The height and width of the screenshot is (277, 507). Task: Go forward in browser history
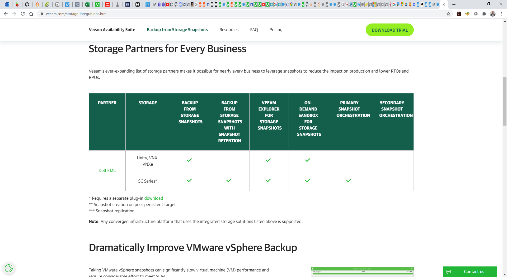[x=14, y=14]
